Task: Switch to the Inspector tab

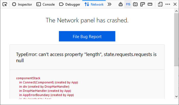Action: [22, 4]
